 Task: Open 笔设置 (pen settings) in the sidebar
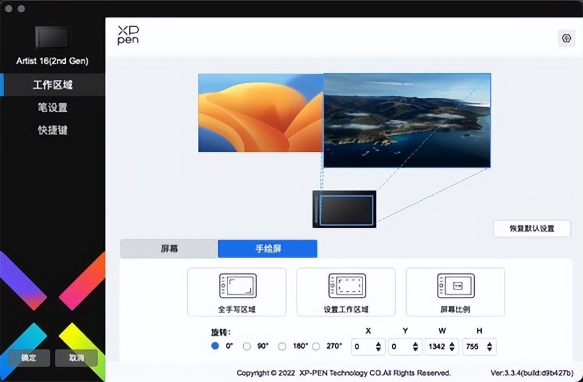click(52, 107)
